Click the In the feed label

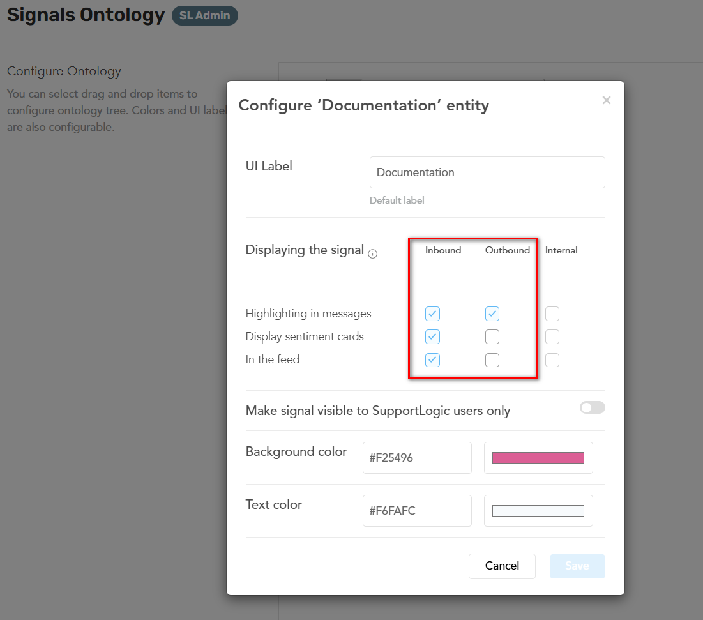[273, 359]
